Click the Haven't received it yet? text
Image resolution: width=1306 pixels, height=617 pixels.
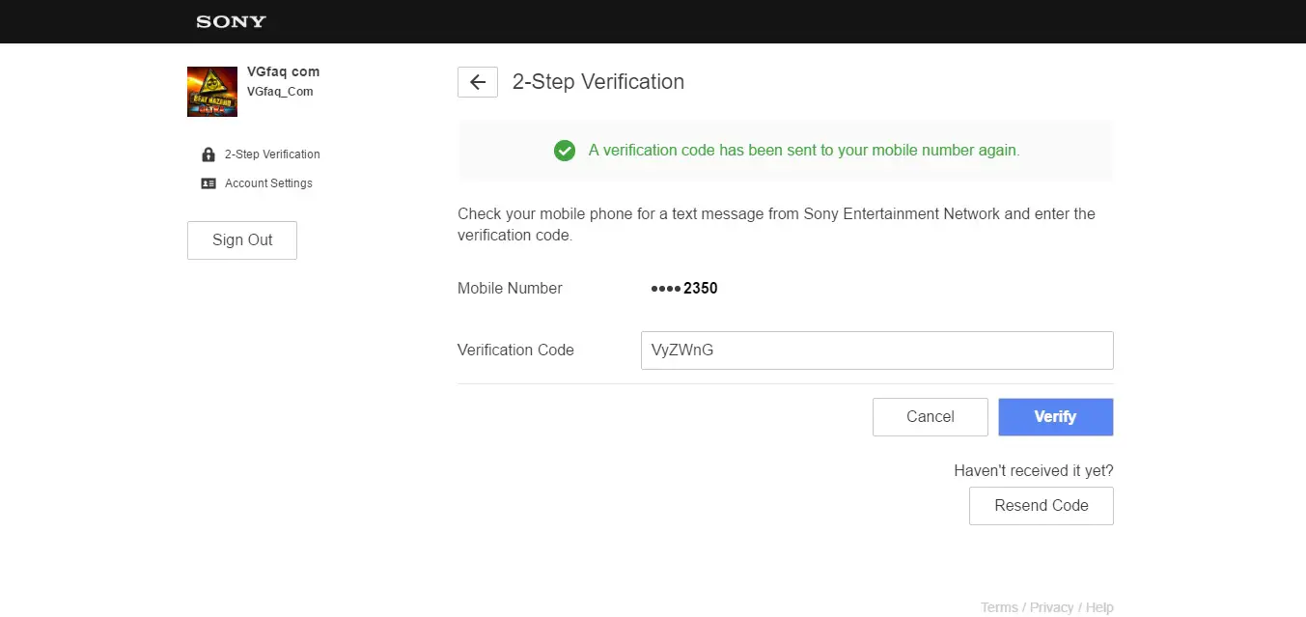1034,471
